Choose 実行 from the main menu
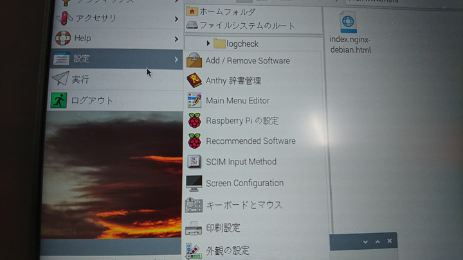This screenshot has width=463, height=260. (x=80, y=80)
